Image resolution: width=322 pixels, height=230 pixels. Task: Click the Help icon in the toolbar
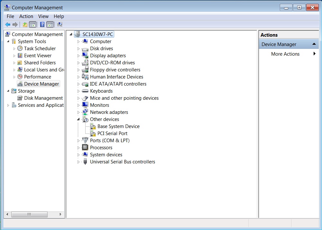click(42, 24)
